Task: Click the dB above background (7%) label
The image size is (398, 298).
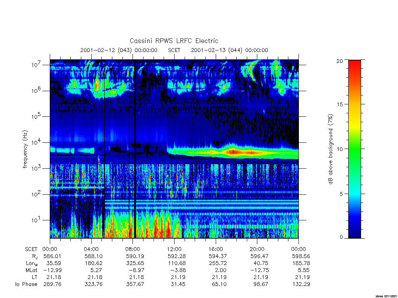Action: 330,149
